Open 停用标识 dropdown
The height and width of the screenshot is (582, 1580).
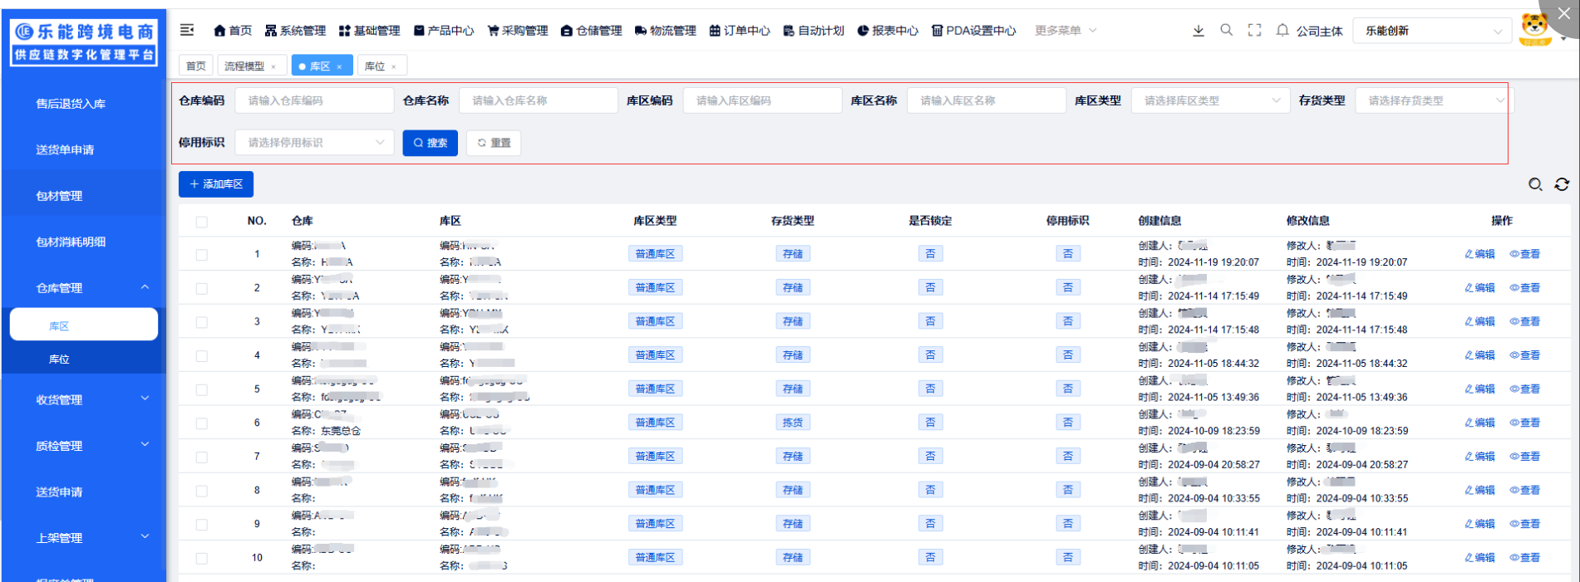pyautogui.click(x=314, y=143)
